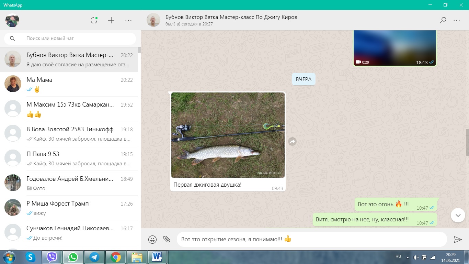Open the Status updates icon
Image resolution: width=469 pixels, height=264 pixels.
click(94, 20)
